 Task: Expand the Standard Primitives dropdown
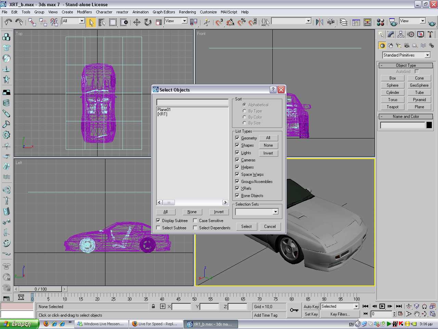pyautogui.click(x=427, y=55)
